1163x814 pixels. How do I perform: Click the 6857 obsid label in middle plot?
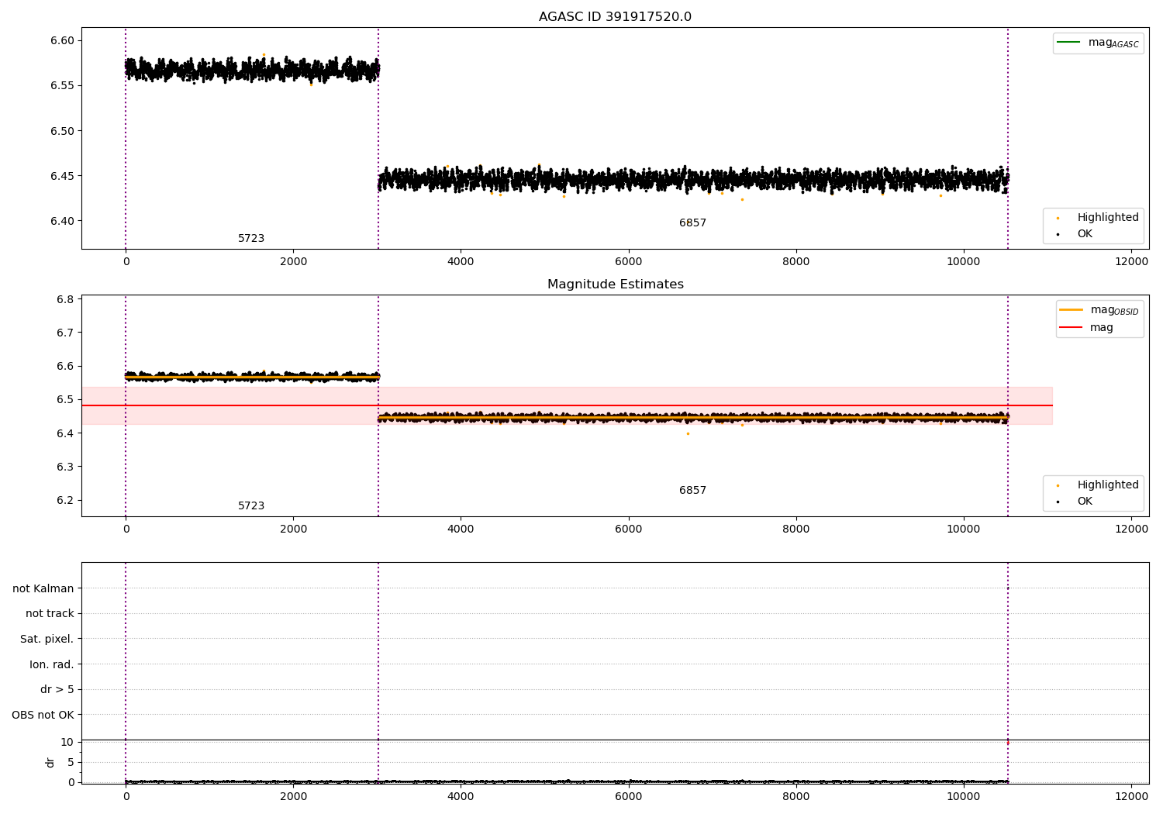pyautogui.click(x=692, y=491)
